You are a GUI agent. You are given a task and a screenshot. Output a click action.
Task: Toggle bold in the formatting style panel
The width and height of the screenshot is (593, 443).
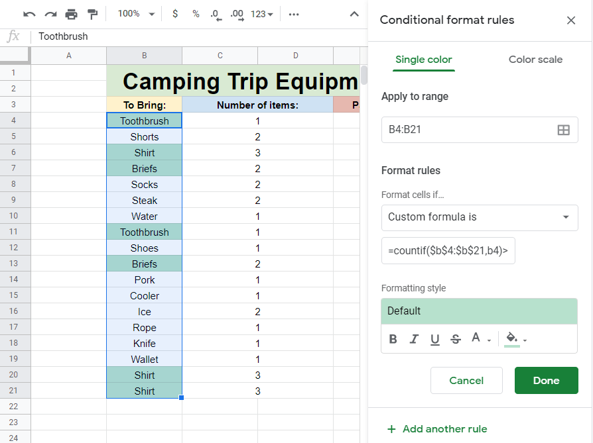tap(393, 338)
